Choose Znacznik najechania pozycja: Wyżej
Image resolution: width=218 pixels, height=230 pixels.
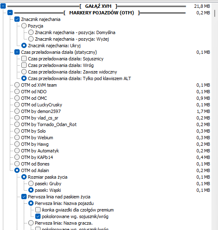(31, 39)
